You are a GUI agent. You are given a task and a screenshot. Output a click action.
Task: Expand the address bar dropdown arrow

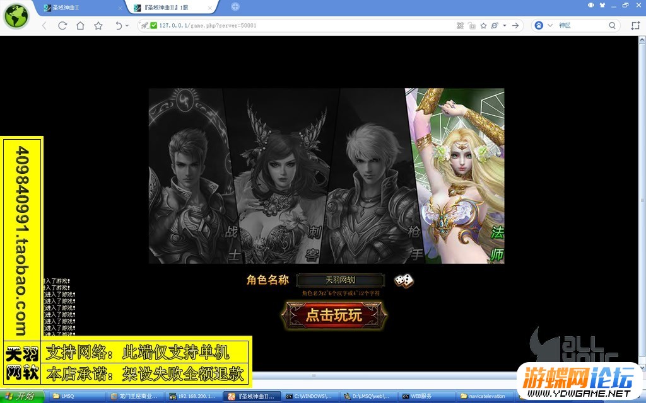504,25
